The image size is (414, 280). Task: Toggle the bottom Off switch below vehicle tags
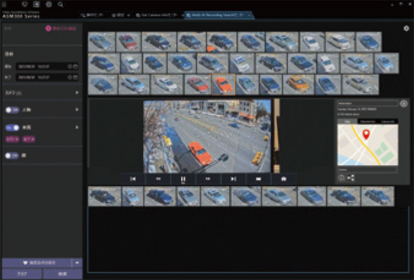pos(12,156)
